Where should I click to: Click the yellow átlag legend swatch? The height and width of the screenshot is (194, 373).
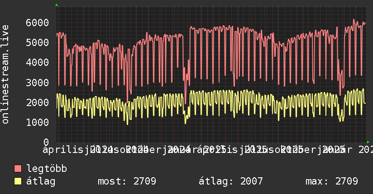point(18,181)
